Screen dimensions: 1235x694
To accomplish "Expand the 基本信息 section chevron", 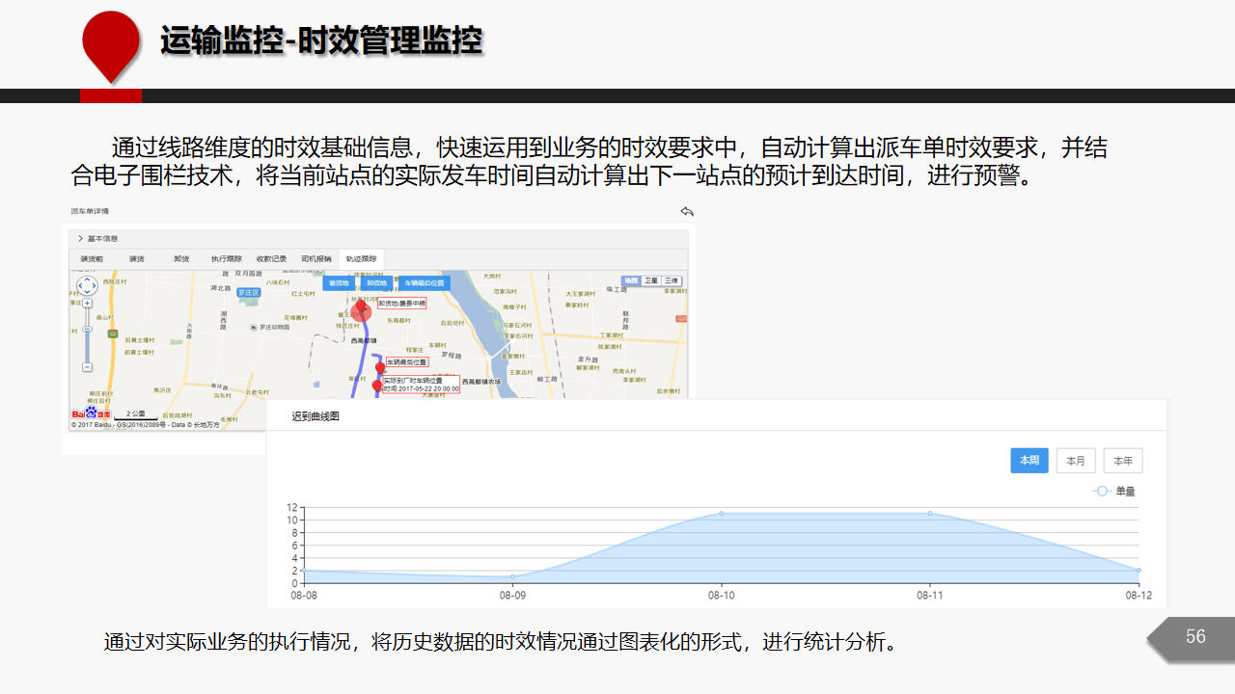I will (79, 238).
